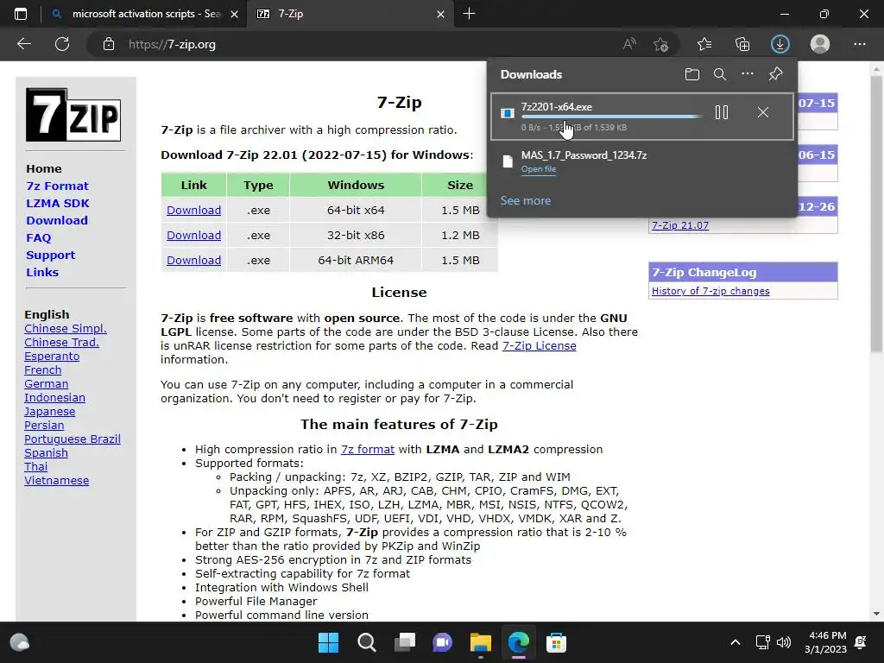Search downloads with magnifier icon

[720, 74]
